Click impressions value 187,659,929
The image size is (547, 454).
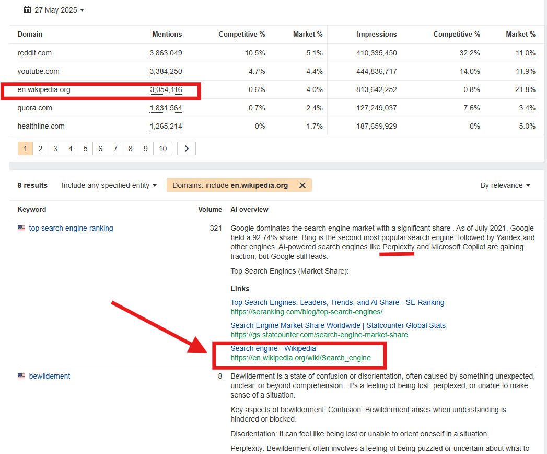click(x=376, y=127)
